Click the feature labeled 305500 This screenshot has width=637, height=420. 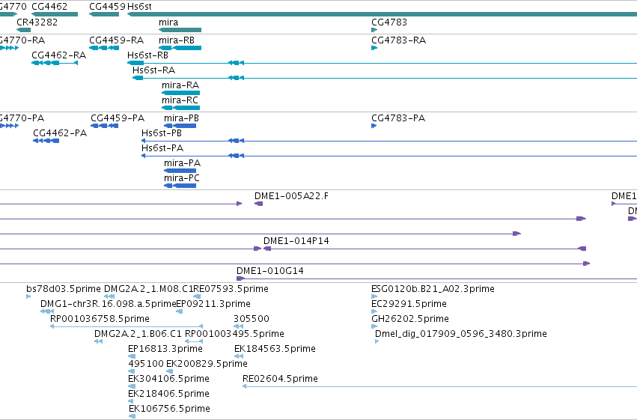[239, 326]
